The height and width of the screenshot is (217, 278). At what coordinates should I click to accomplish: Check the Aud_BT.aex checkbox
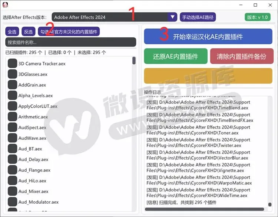point(12,149)
